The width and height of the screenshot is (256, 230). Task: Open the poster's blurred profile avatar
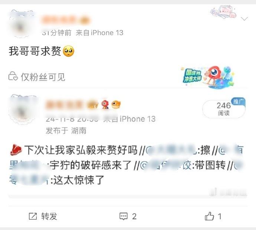coord(22,24)
